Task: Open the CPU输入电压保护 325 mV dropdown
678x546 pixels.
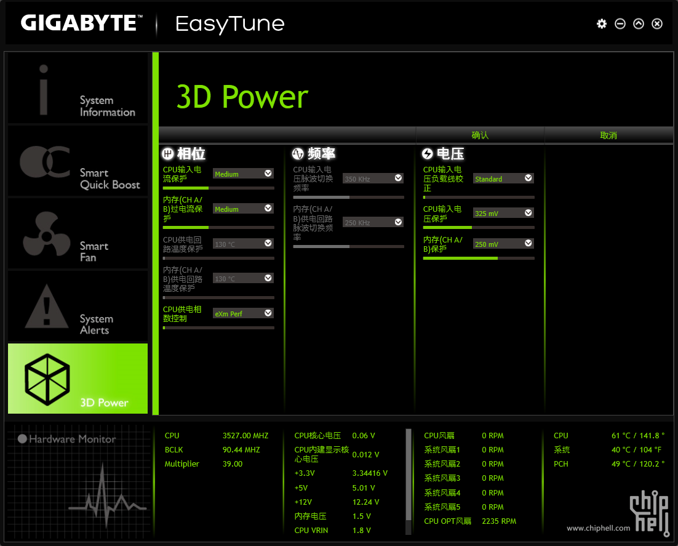Action: point(503,214)
